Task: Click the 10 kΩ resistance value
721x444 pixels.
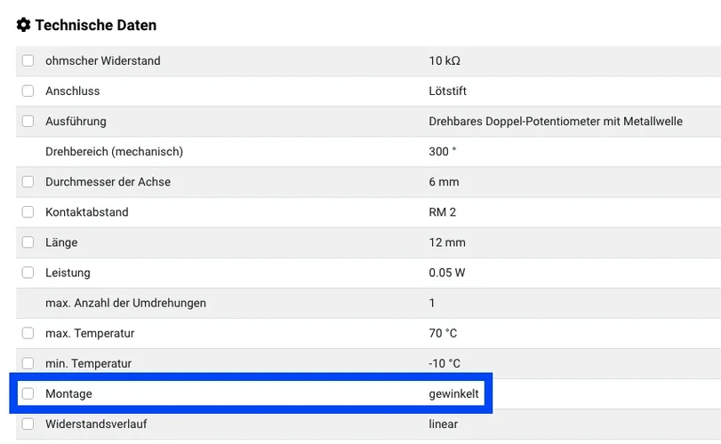Action: pos(445,61)
